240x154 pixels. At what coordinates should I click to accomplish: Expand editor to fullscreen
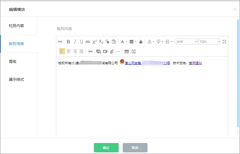click(224, 42)
